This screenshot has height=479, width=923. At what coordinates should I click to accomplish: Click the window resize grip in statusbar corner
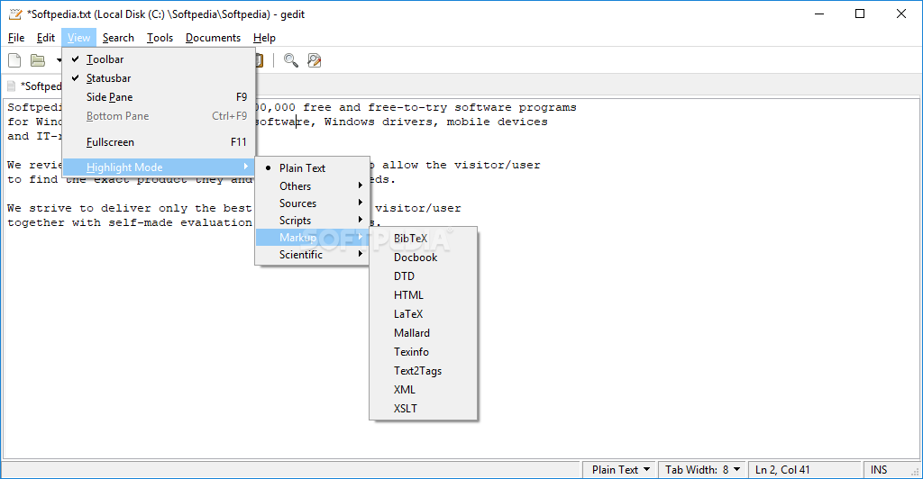pos(915,472)
